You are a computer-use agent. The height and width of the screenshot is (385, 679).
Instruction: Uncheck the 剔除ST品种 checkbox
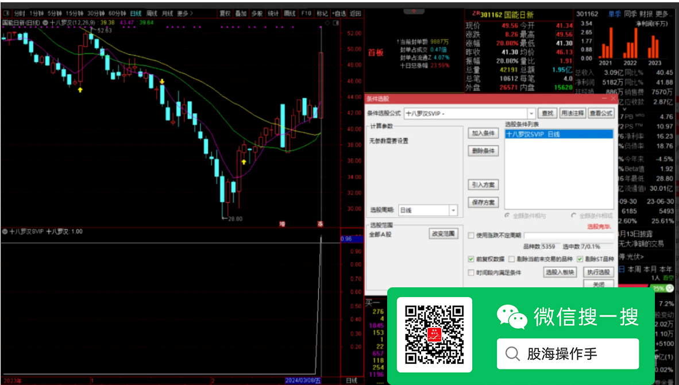tap(580, 259)
